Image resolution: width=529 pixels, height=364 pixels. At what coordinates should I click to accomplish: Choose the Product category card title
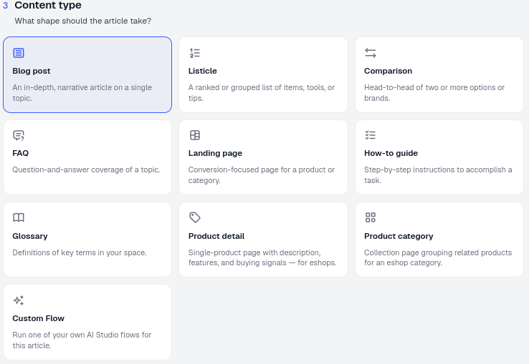coord(399,236)
